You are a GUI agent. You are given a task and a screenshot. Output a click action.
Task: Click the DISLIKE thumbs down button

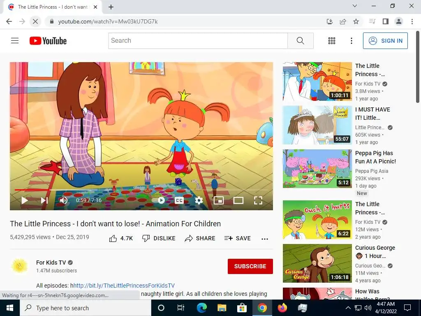point(159,238)
